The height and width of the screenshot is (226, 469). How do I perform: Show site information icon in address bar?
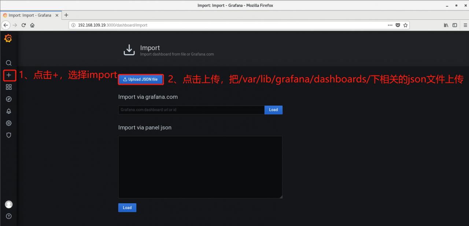(x=73, y=25)
